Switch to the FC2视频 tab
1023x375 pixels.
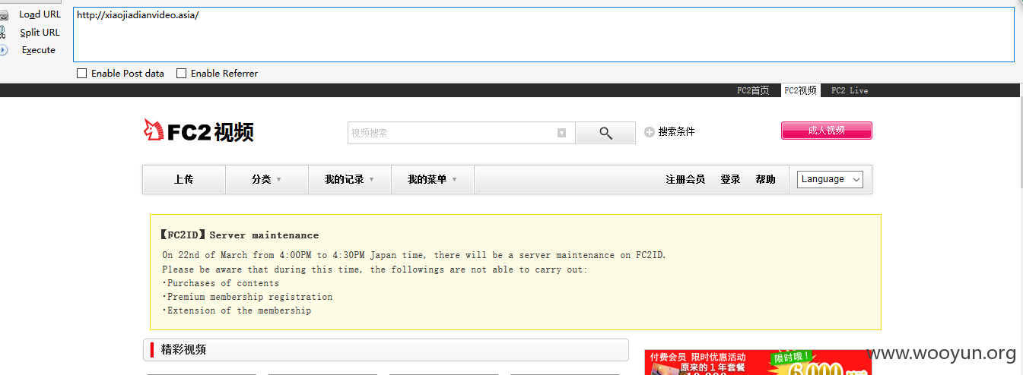tap(801, 90)
